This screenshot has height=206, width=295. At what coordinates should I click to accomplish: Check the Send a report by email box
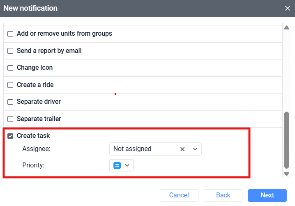(x=10, y=51)
